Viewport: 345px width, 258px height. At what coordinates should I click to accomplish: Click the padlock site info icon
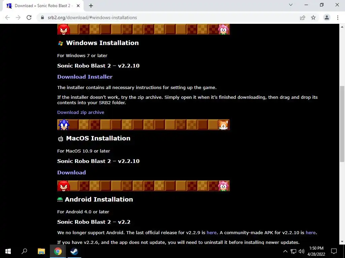(x=42, y=17)
